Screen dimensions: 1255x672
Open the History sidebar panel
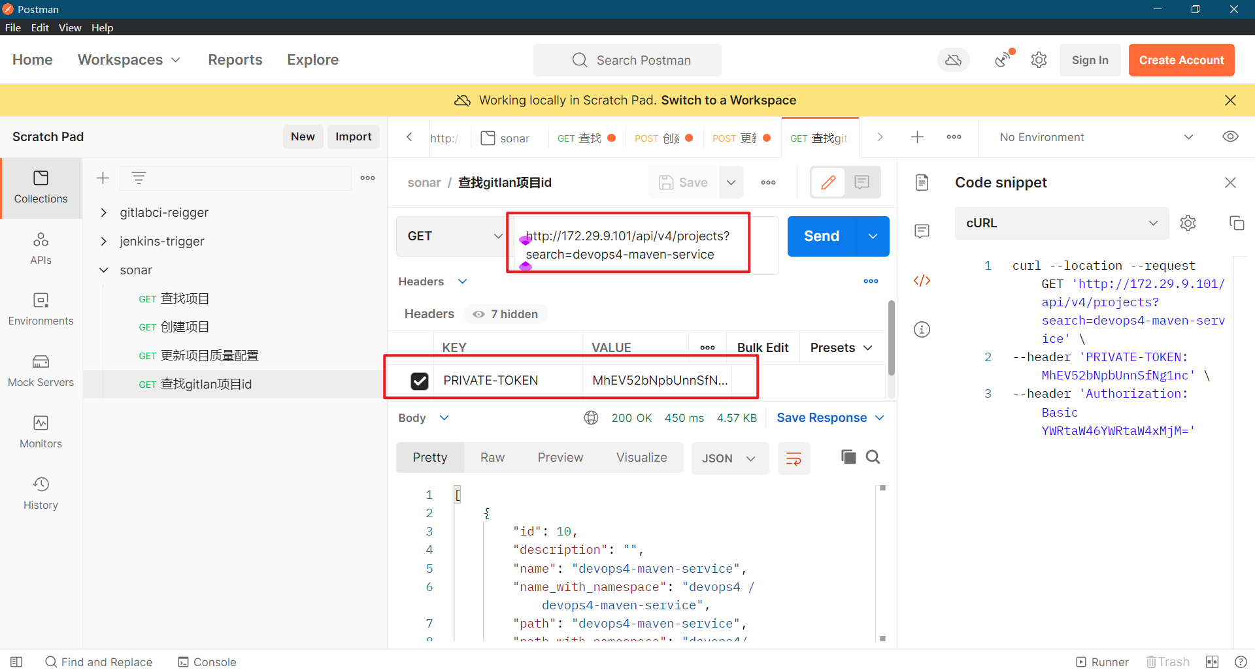[x=41, y=494]
